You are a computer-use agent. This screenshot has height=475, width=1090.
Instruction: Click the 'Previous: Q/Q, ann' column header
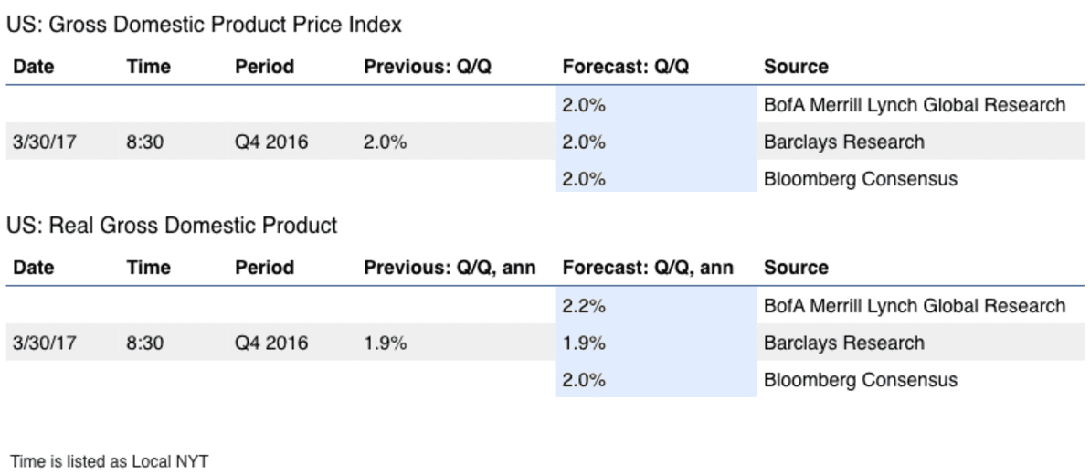450,268
